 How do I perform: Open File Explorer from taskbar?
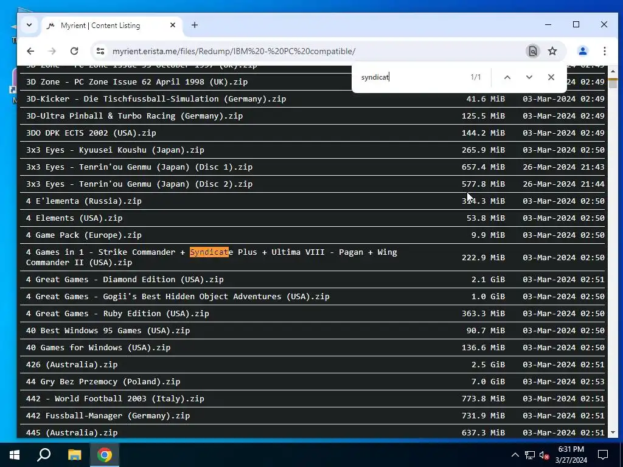click(x=74, y=455)
